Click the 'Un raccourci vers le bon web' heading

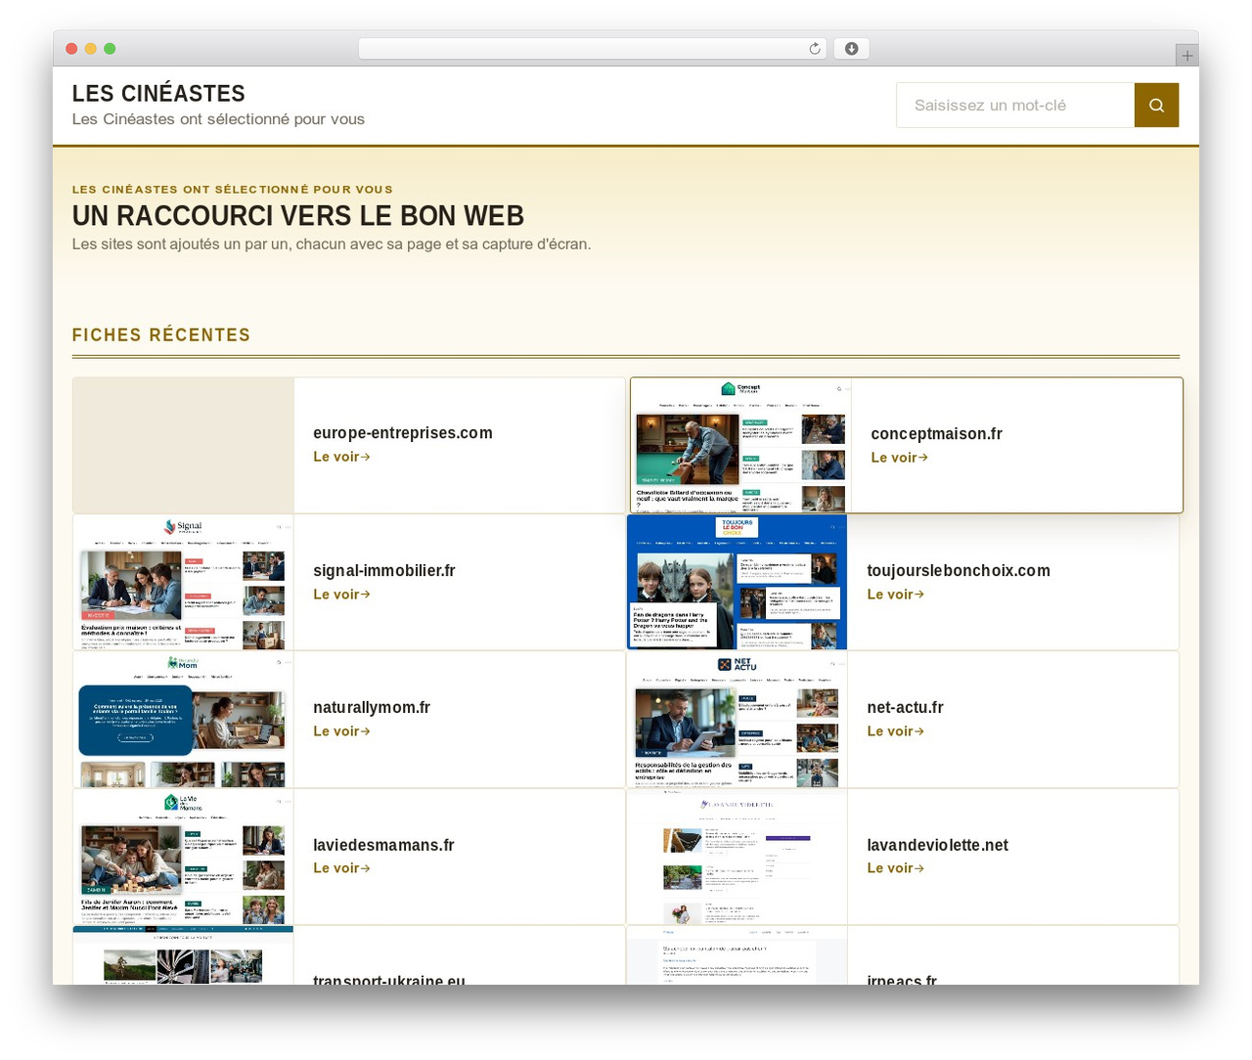pyautogui.click(x=298, y=215)
